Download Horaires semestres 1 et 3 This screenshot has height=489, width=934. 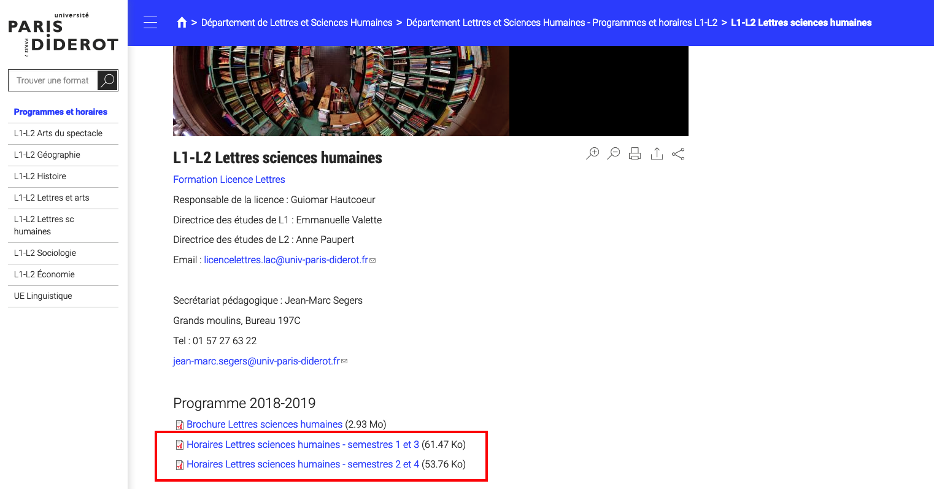point(303,445)
